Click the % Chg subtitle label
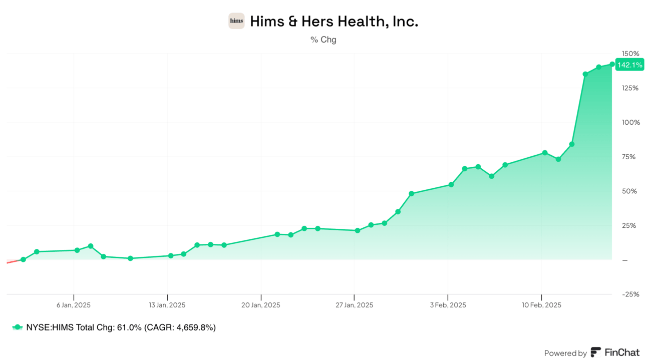 pyautogui.click(x=323, y=40)
